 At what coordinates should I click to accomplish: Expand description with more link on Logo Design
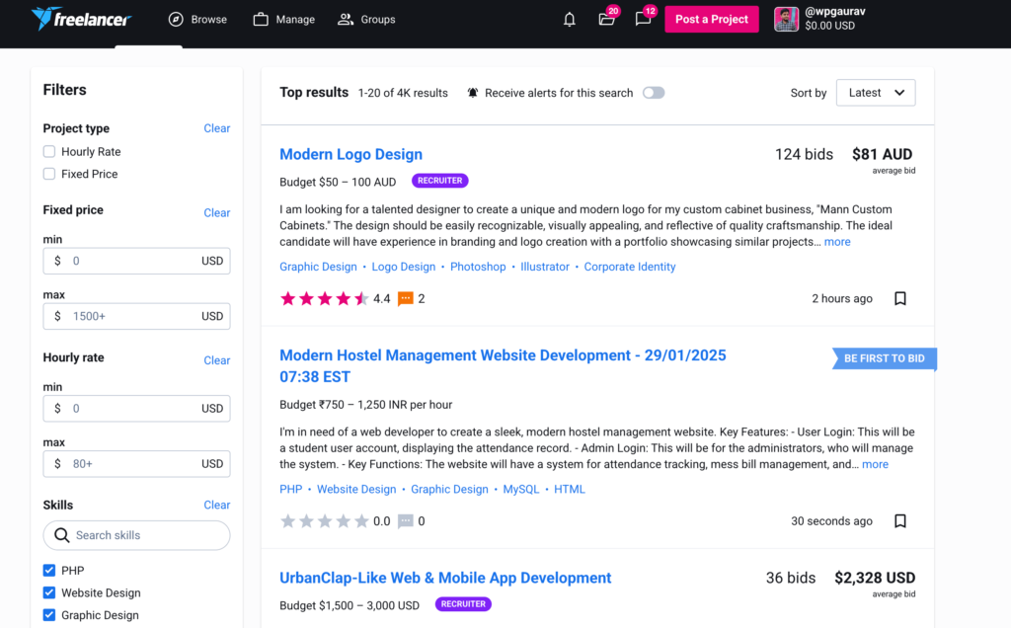tap(837, 242)
